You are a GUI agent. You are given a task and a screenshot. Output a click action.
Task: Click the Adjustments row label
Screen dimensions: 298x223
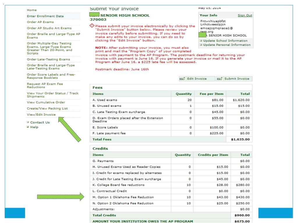pyautogui.click(x=104, y=209)
